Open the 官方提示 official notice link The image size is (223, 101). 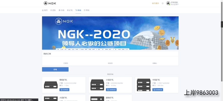(x=155, y=3)
